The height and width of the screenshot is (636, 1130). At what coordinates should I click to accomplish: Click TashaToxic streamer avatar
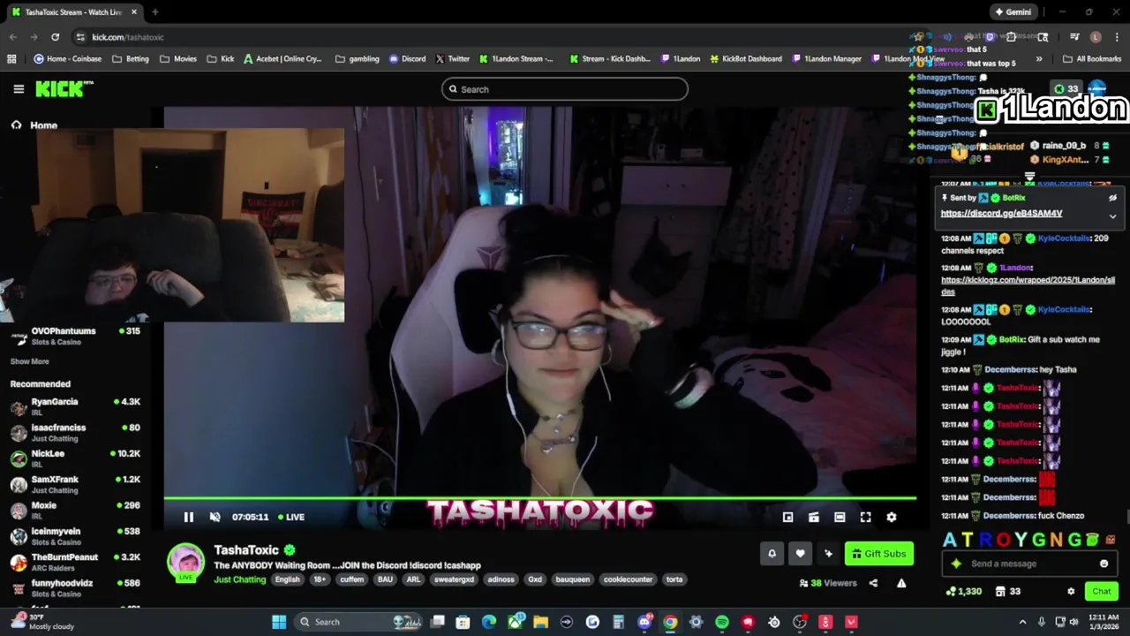click(186, 563)
